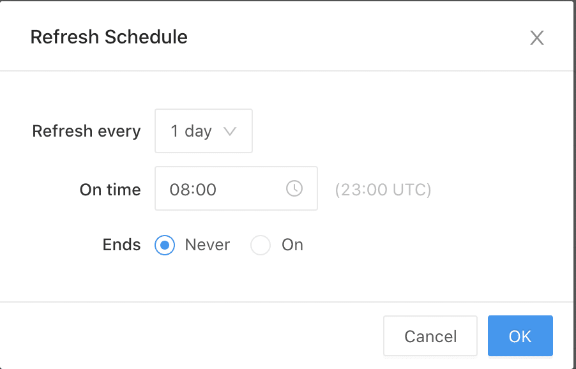
Task: Click empty footer area left of Cancel
Action: click(x=192, y=336)
